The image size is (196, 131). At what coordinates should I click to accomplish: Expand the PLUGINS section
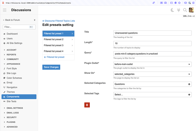tap(11, 122)
